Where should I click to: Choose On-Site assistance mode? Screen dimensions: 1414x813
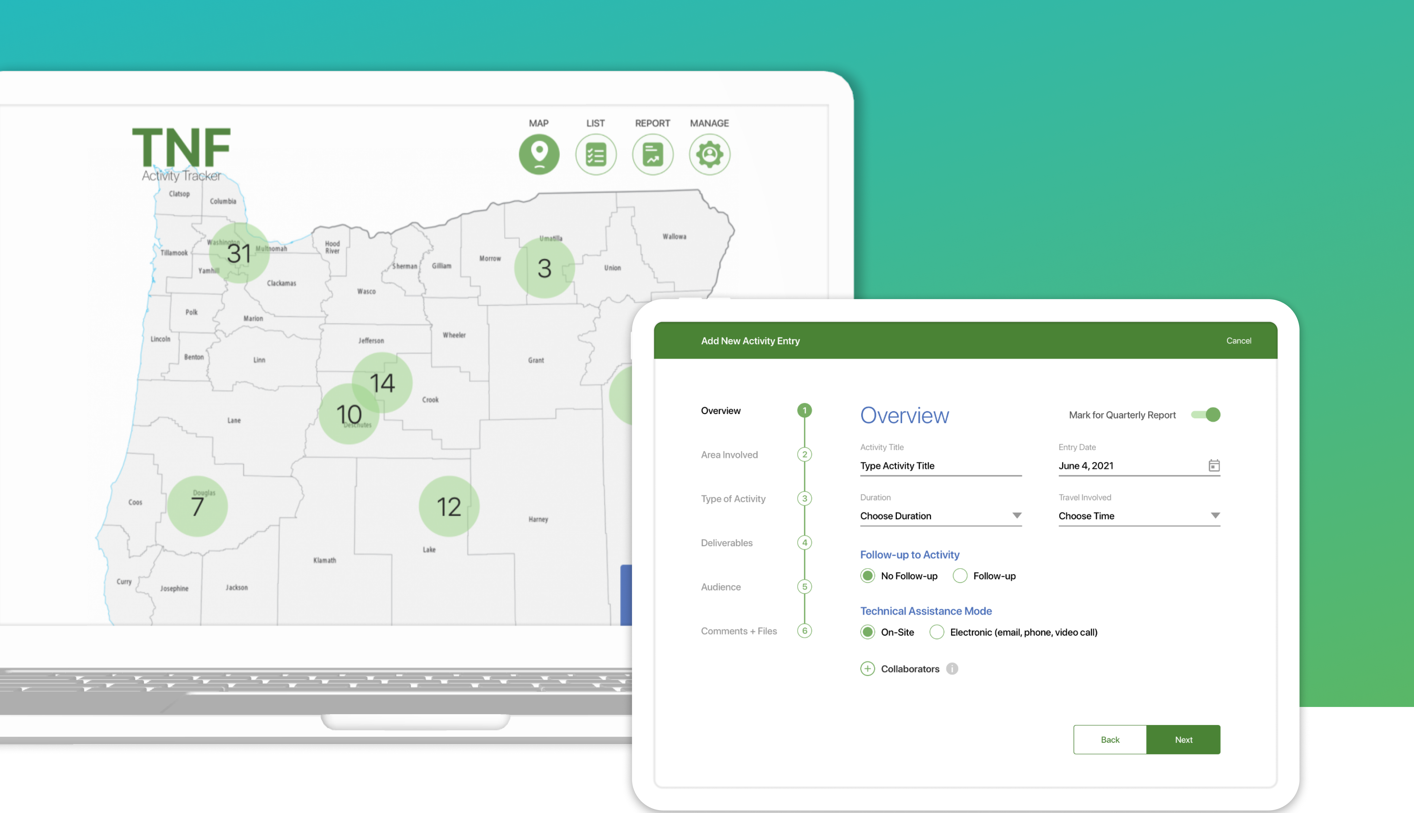click(x=867, y=632)
